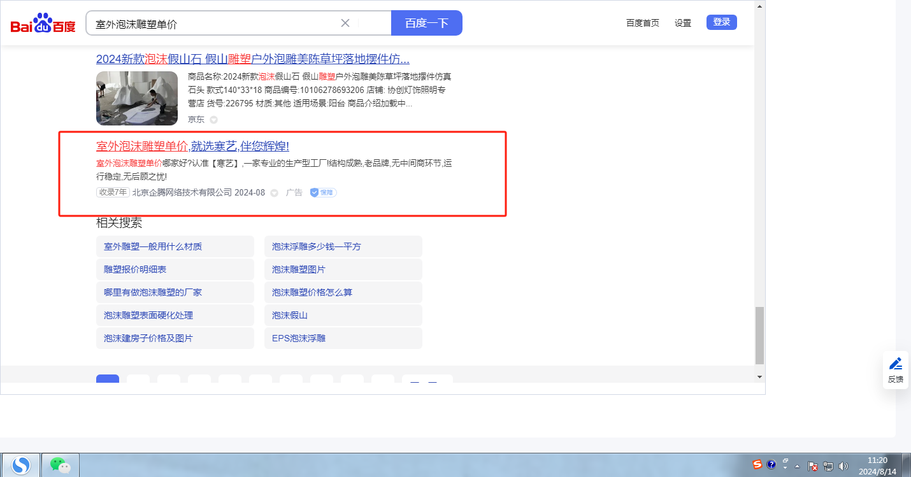
Task: Click the volume speaker tray icon
Action: point(843,466)
